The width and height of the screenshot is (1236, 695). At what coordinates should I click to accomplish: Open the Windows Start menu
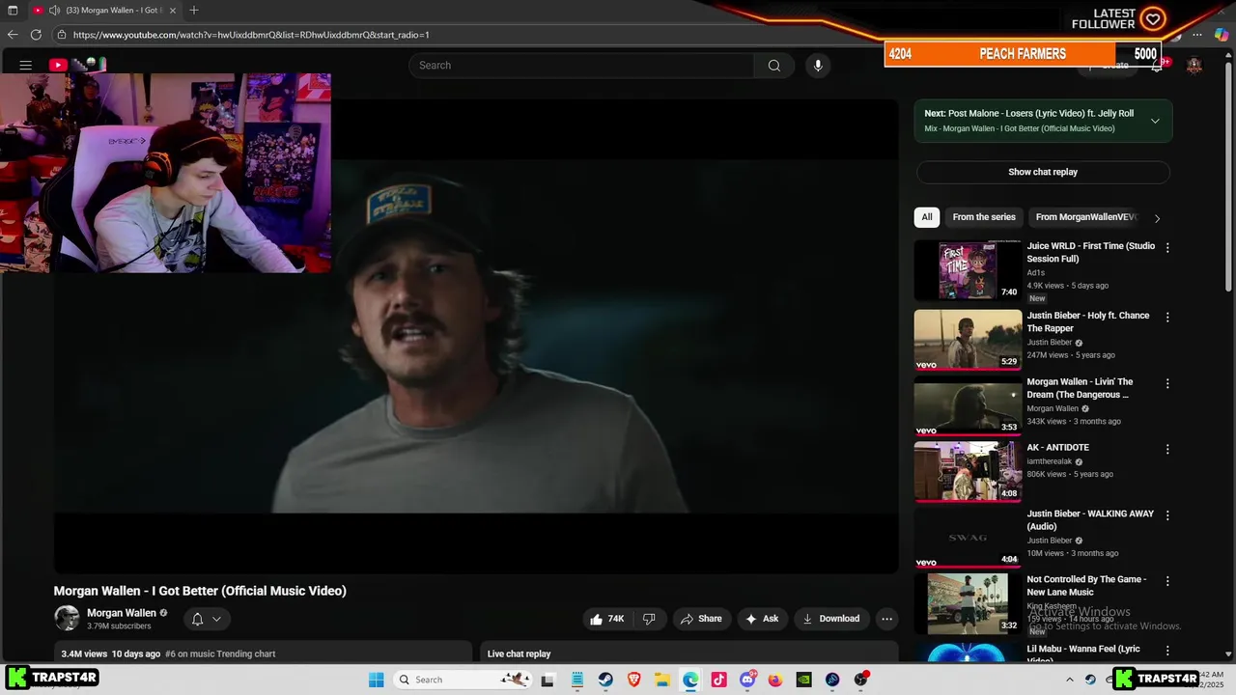376,680
